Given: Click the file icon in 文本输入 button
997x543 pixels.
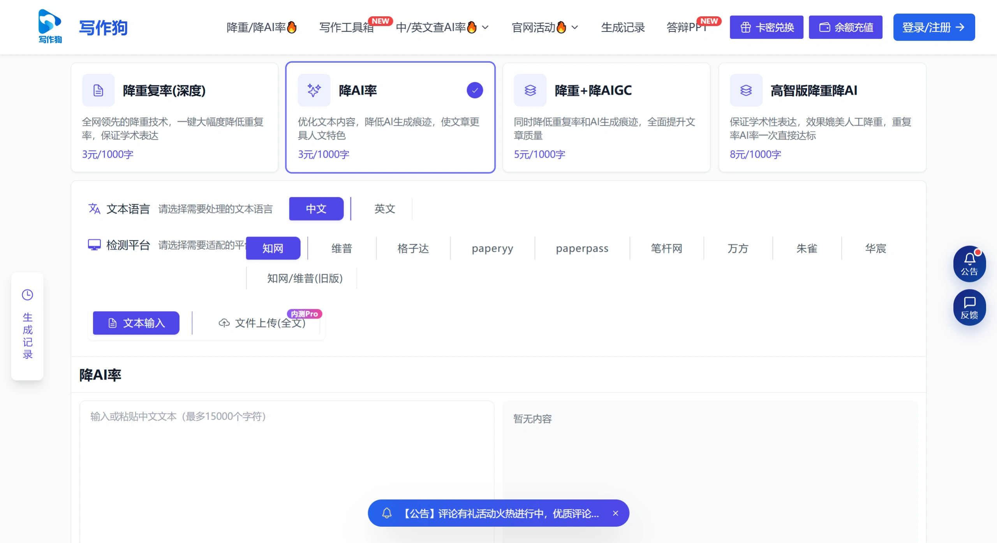Looking at the screenshot, I should click(112, 323).
